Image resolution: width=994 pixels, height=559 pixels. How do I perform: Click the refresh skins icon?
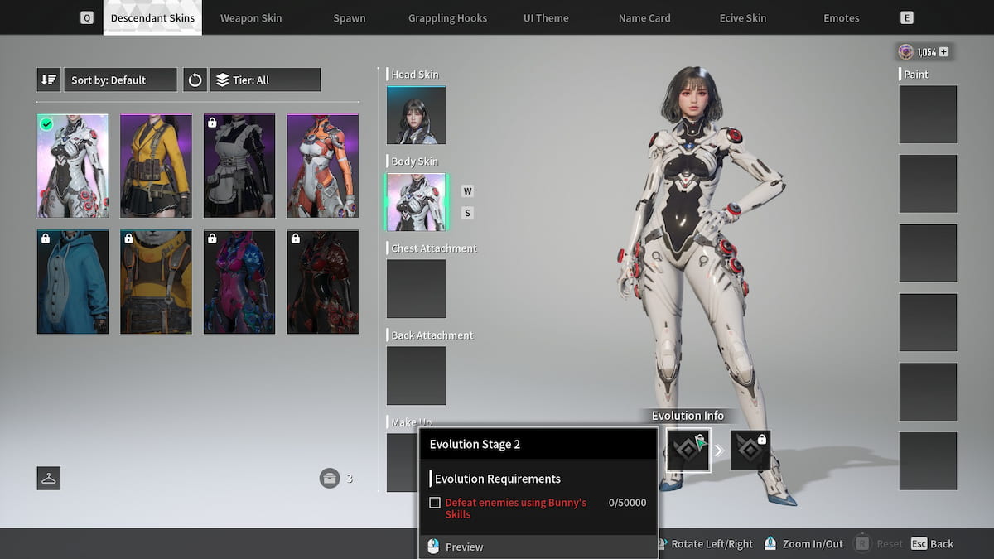pos(195,80)
